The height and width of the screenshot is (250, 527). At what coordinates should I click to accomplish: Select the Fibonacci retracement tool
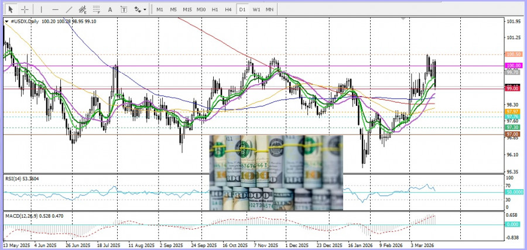click(96, 9)
